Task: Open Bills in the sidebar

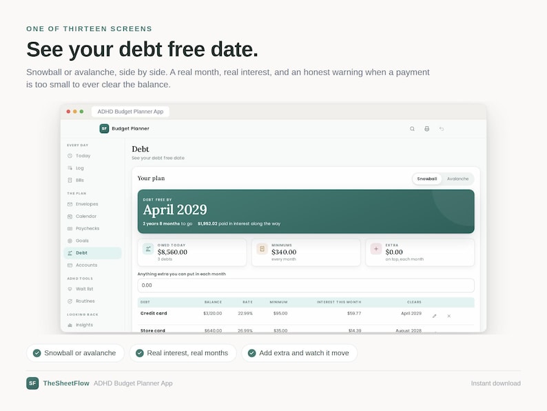Action: [92, 180]
